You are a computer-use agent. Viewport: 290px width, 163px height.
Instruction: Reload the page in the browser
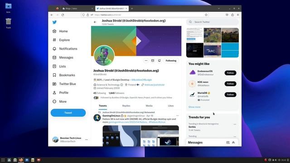pyautogui.click(x=63, y=15)
